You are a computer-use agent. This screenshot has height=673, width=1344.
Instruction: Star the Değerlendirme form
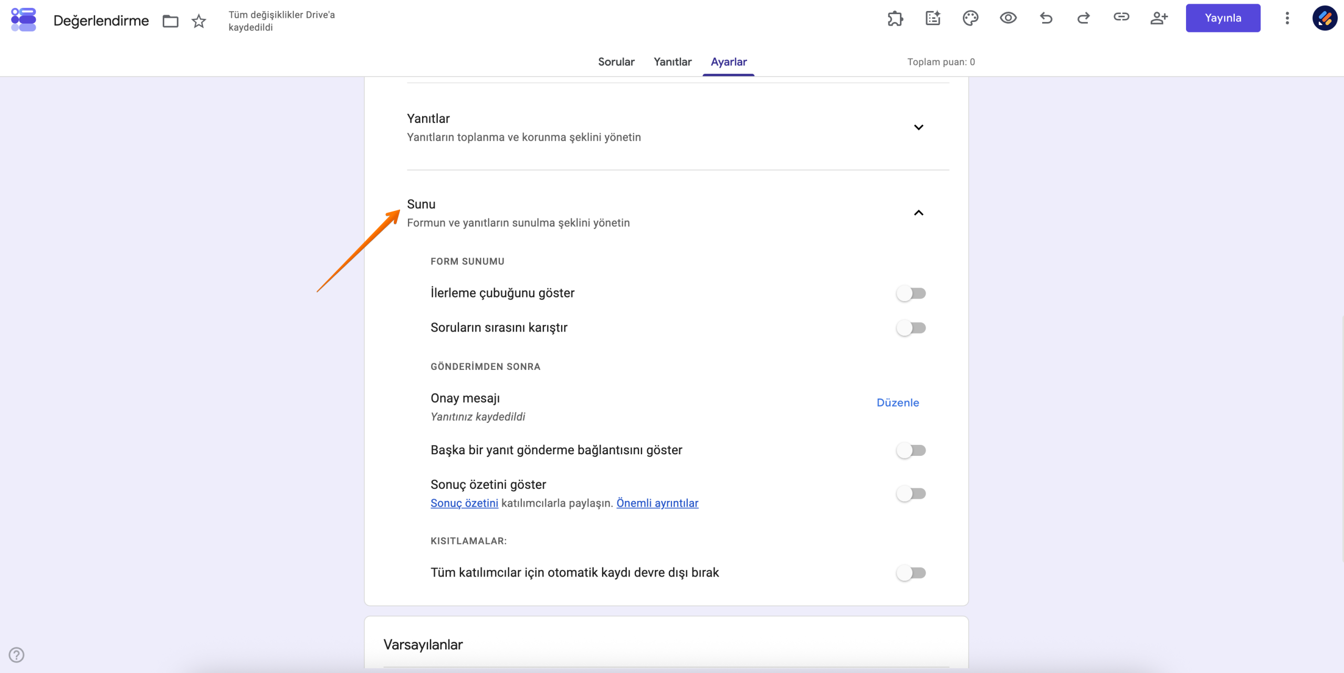click(199, 21)
